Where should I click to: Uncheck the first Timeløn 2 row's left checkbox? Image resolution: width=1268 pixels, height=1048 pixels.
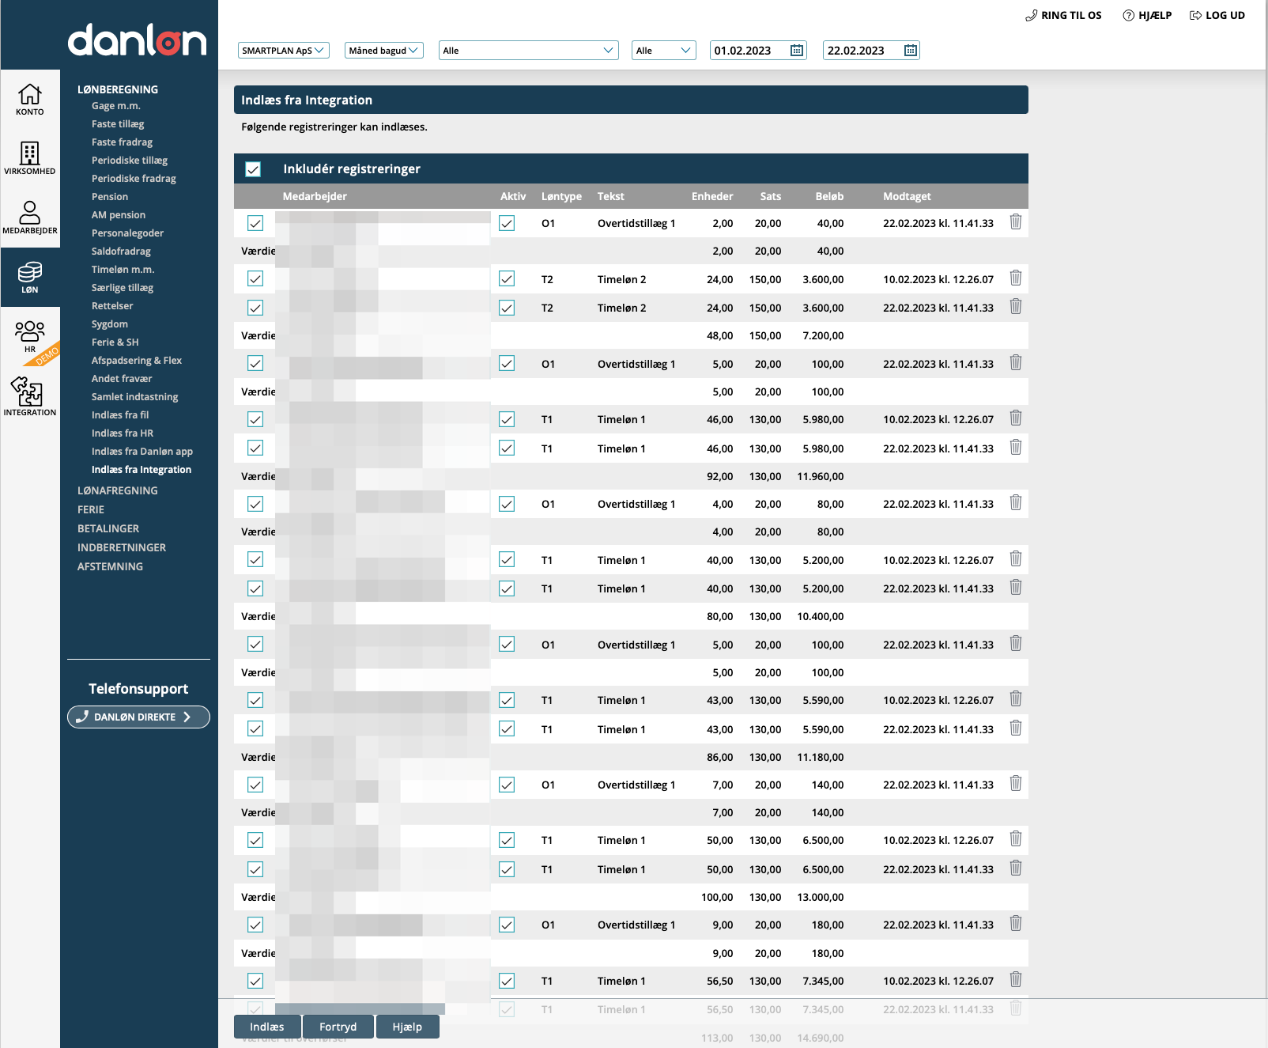click(255, 278)
